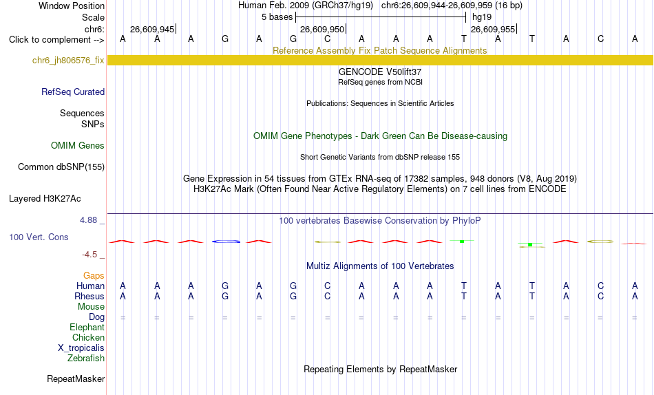Select the Mouse species row label

(91, 307)
